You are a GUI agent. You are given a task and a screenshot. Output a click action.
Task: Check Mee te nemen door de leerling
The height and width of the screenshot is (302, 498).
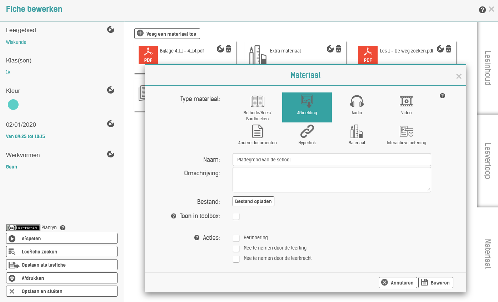236,248
